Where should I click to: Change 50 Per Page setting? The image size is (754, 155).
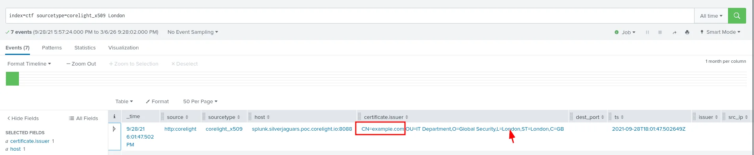pos(200,101)
